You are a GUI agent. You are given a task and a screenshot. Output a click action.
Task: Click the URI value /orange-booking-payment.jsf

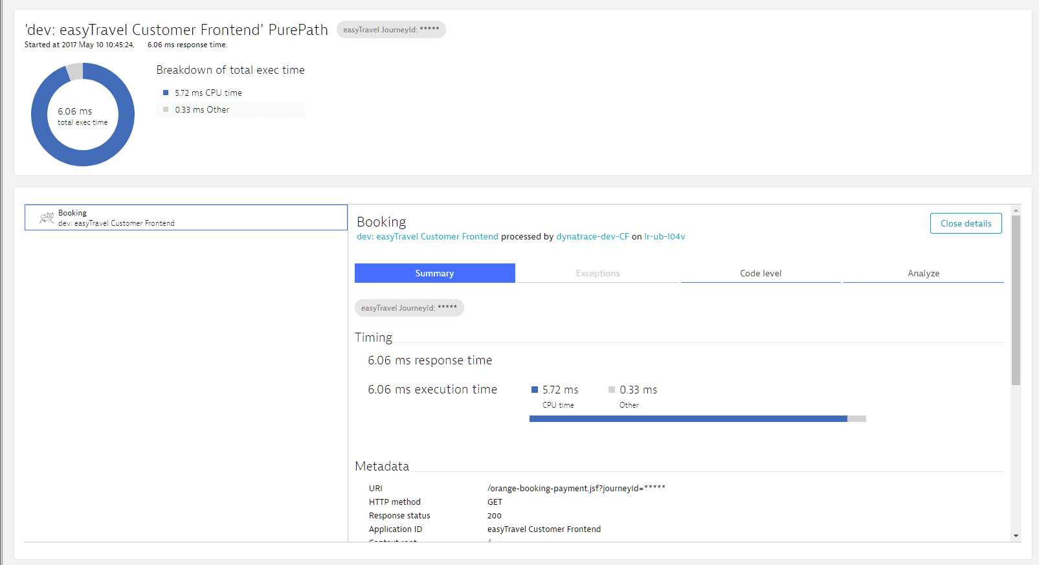(576, 489)
